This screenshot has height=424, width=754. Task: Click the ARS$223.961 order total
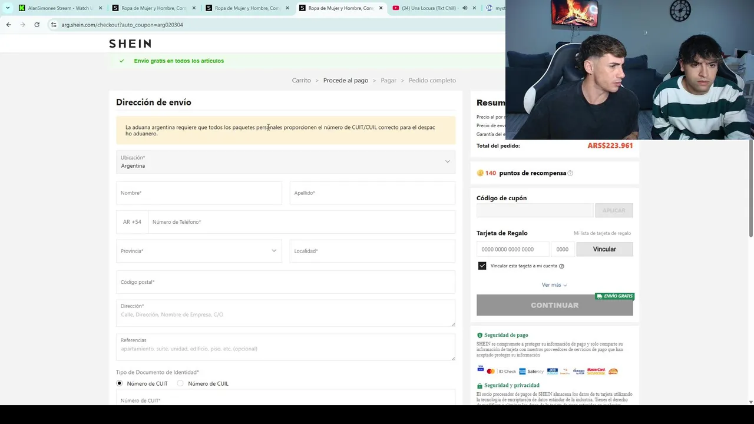pyautogui.click(x=610, y=145)
